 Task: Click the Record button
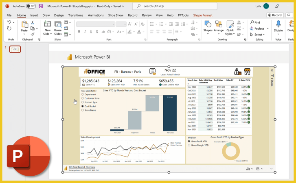[274, 15]
